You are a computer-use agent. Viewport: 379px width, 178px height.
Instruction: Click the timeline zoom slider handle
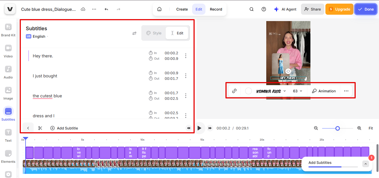337,128
